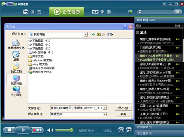Select 本地磁盘 (D:) drive
The image size is (184, 137).
[x=39, y=44]
